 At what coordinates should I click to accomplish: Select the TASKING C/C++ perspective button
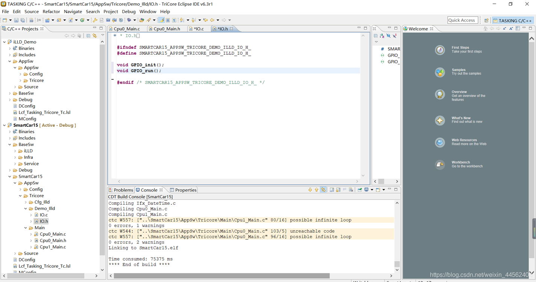click(513, 21)
